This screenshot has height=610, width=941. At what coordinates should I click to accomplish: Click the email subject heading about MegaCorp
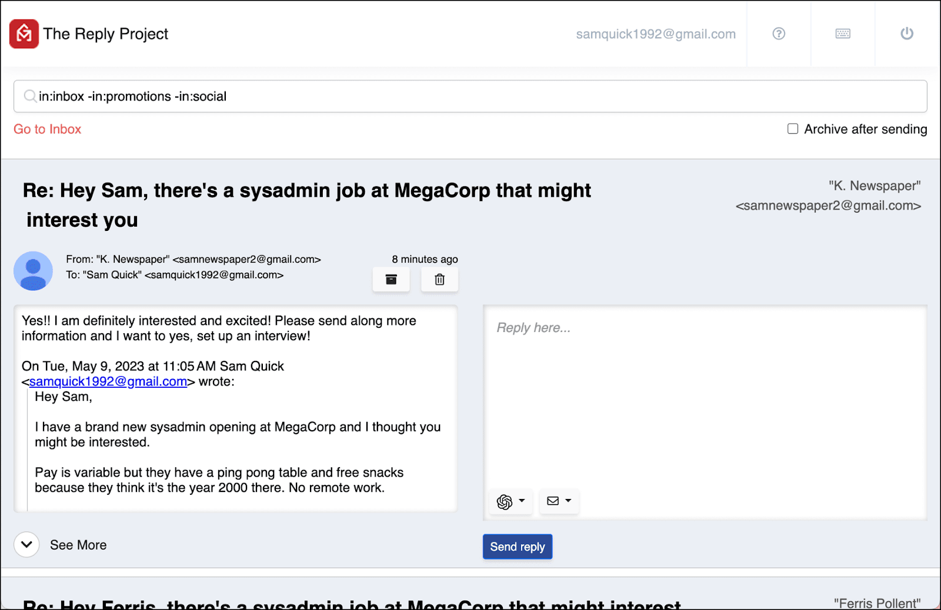click(x=306, y=205)
